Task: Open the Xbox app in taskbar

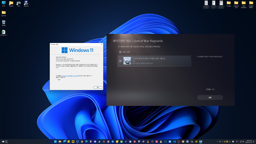Action: pyautogui.click(x=121, y=141)
